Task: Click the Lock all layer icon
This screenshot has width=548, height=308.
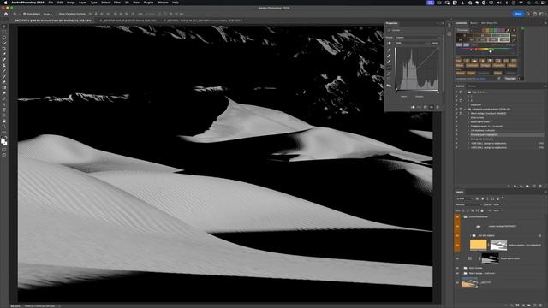Action: [x=482, y=211]
